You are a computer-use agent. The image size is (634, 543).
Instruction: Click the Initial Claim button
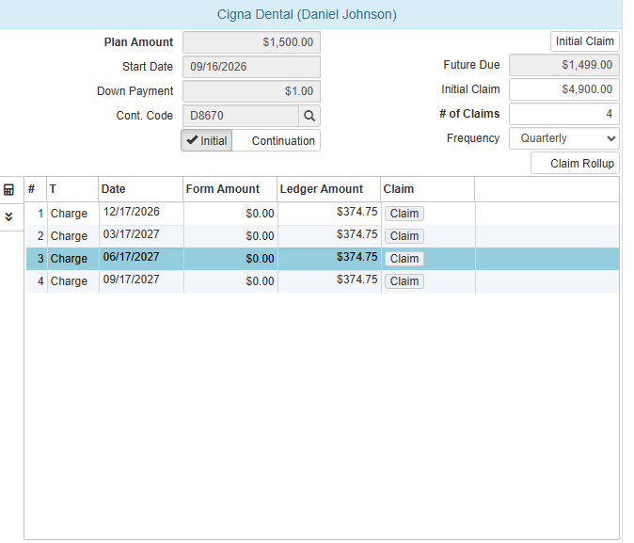coord(585,41)
